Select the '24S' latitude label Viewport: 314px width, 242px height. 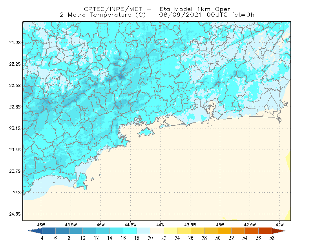[17, 192]
